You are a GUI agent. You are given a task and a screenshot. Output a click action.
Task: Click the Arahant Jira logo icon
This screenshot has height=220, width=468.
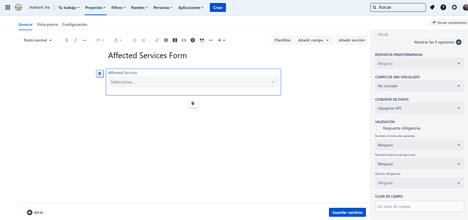19,8
